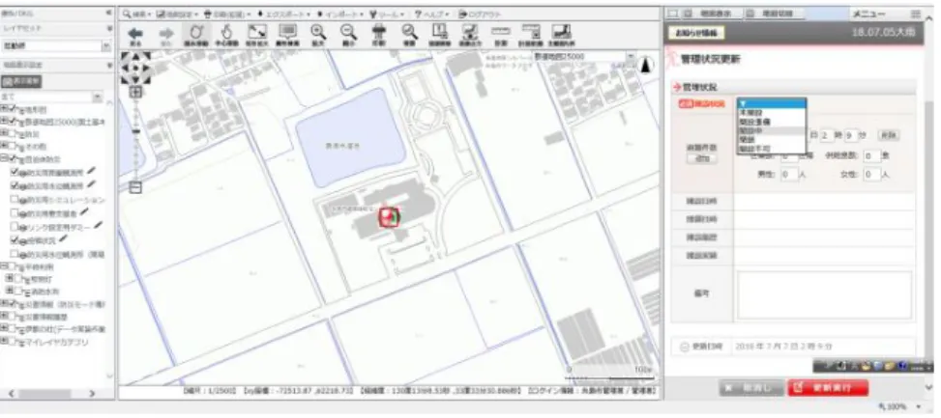Click the red facility marker on the map

[x=389, y=217]
